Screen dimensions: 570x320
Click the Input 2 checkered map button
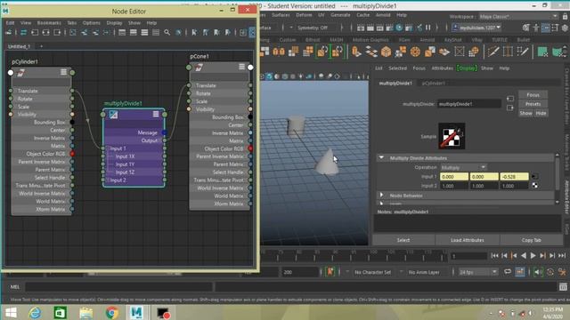(x=534, y=186)
